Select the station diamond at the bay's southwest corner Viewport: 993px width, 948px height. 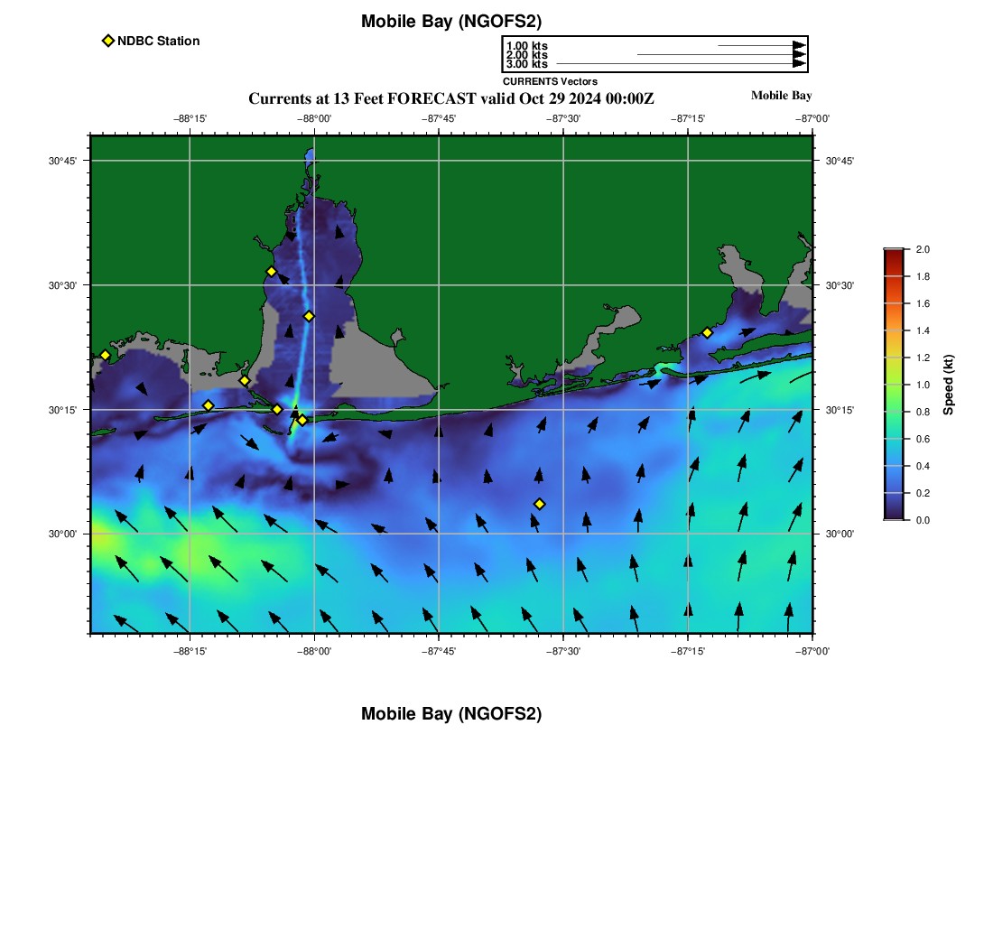pos(245,381)
